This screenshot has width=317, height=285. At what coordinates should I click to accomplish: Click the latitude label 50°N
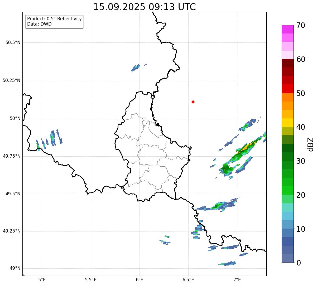[x=15, y=118]
